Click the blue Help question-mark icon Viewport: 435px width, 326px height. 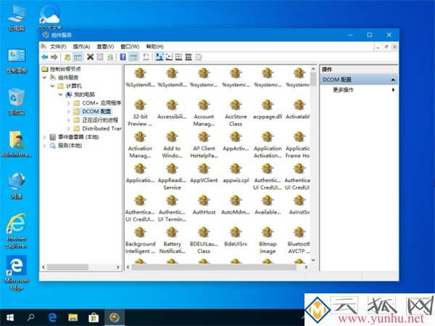pos(123,57)
